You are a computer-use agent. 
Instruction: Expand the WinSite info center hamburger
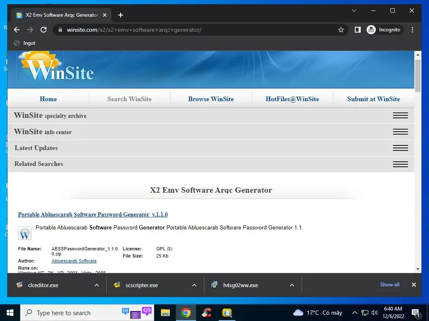tap(400, 132)
